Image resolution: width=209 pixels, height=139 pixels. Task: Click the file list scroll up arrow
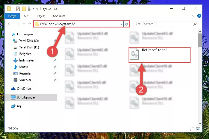tap(200, 31)
